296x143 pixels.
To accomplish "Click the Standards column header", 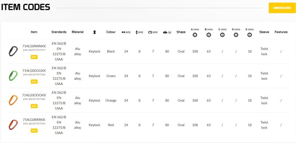I will (x=59, y=32).
